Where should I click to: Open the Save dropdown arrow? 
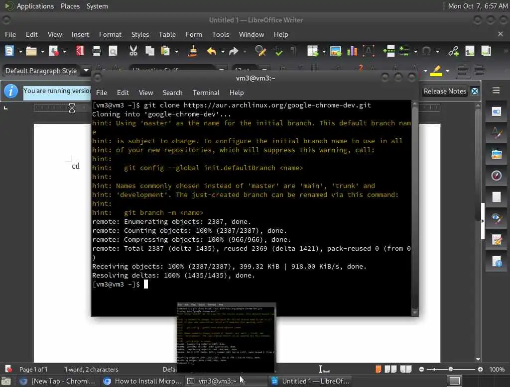coord(64,51)
